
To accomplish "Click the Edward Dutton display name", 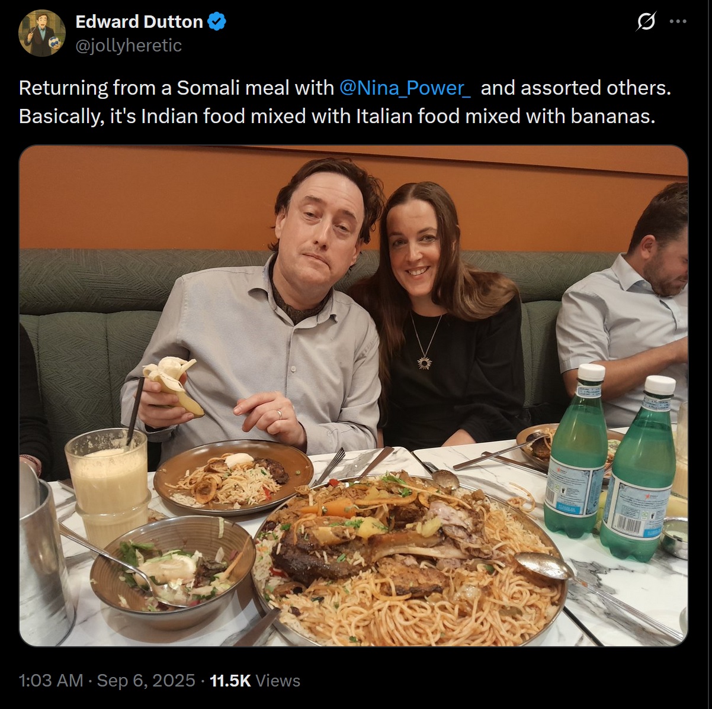I will pyautogui.click(x=139, y=22).
